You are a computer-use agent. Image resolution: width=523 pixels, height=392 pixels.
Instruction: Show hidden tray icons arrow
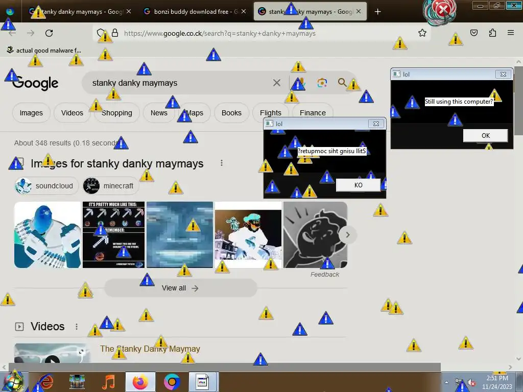coord(446,382)
